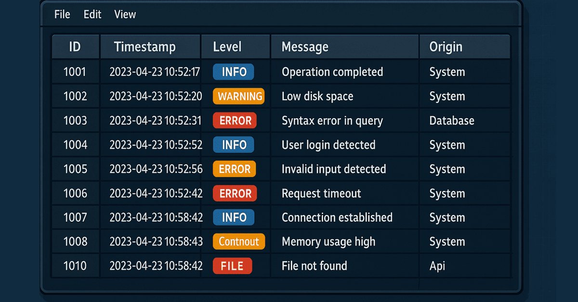The image size is (578, 302).
Task: Click the Contnout badge on row 1008
Action: coord(238,241)
